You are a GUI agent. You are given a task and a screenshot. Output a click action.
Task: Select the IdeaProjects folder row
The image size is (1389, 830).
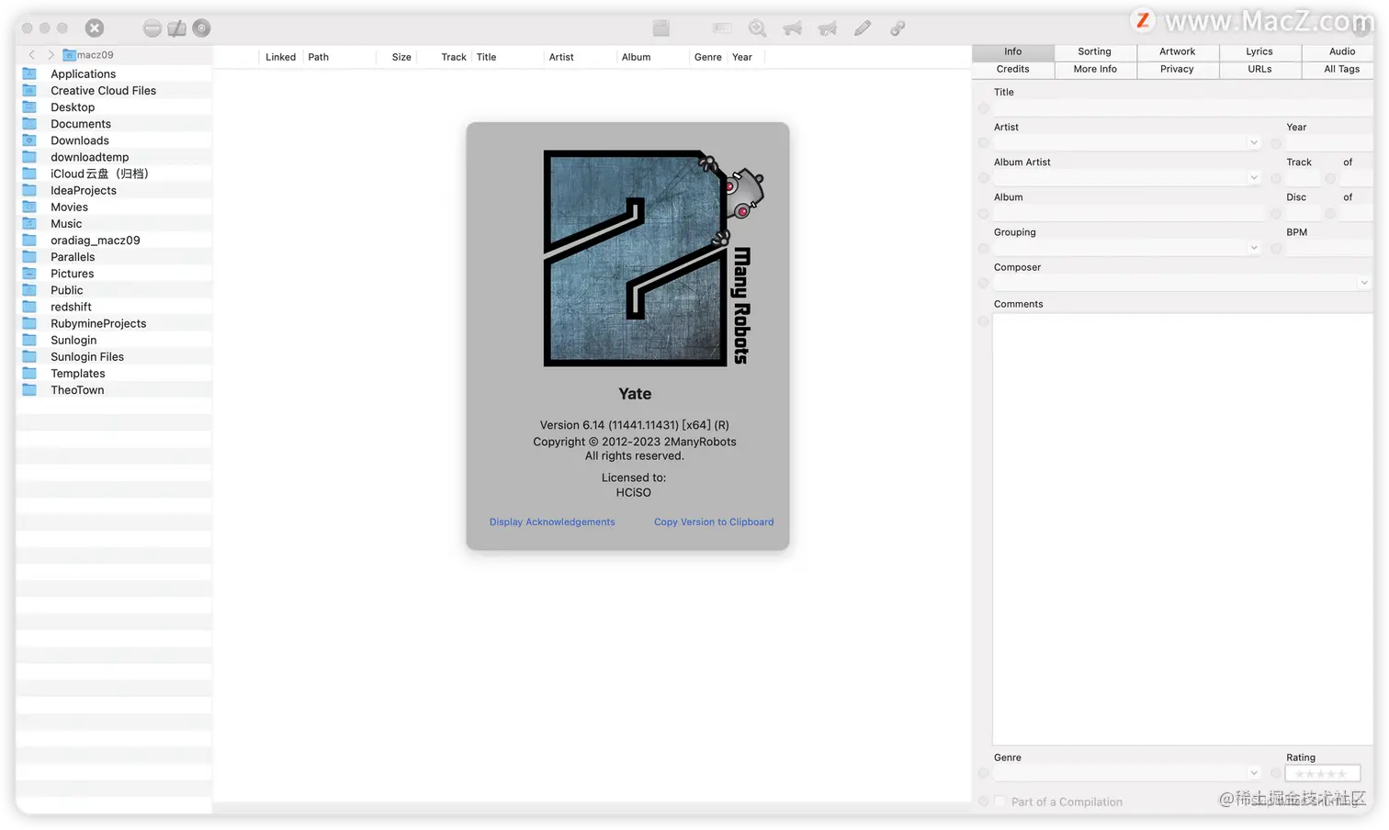coord(114,190)
